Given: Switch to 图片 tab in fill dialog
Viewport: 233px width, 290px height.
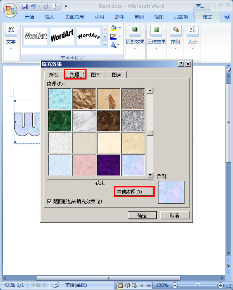Looking at the screenshot, I should pos(116,75).
